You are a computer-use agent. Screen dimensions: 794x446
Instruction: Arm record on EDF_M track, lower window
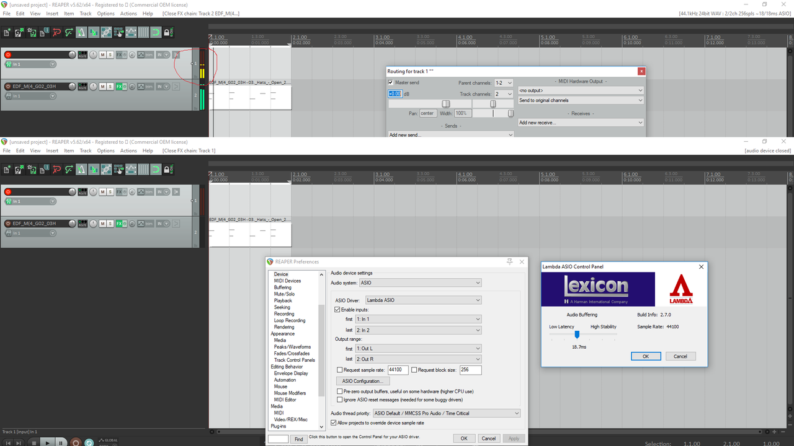click(8, 223)
